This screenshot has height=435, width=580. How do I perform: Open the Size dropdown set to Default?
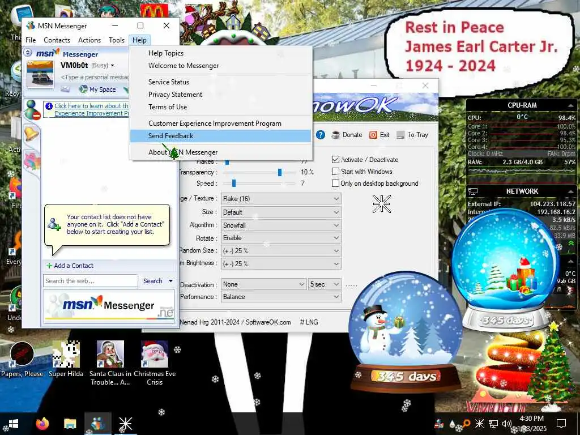tap(281, 212)
